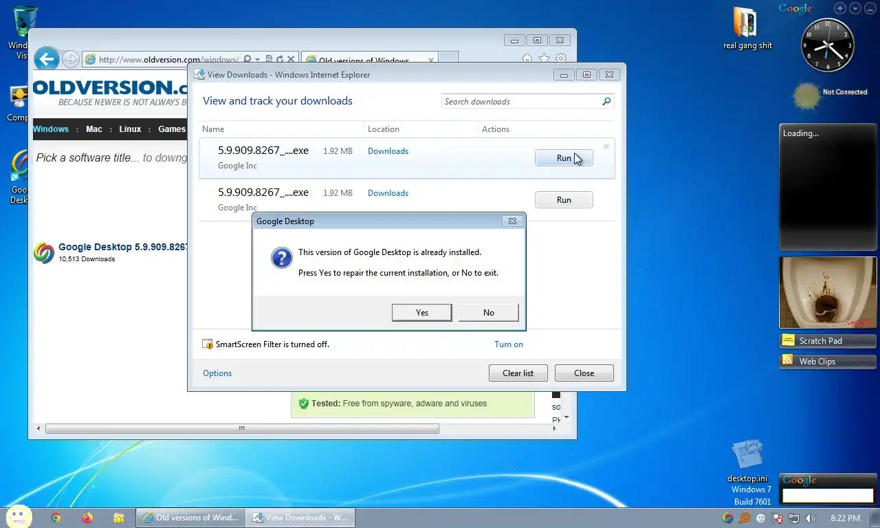Clear the downloads list
This screenshot has height=528, width=880.
click(x=518, y=373)
